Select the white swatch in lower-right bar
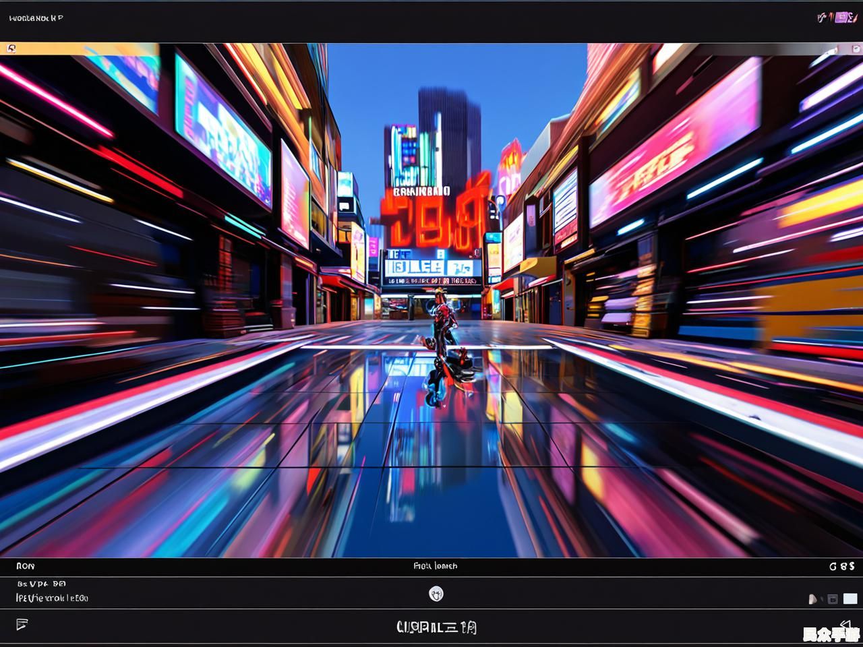The width and height of the screenshot is (863, 647). coord(850,598)
